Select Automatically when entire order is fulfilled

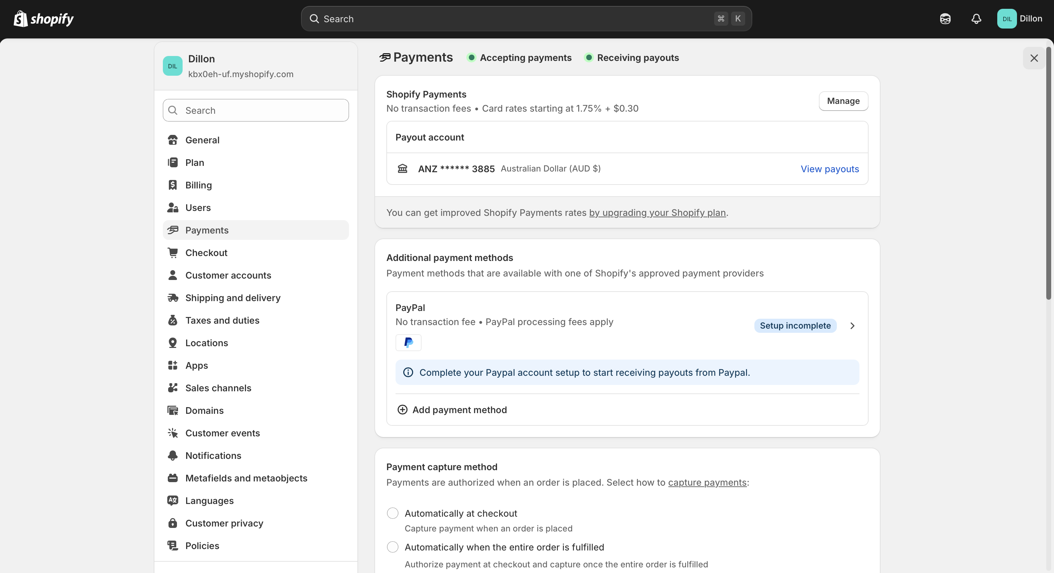pyautogui.click(x=392, y=547)
